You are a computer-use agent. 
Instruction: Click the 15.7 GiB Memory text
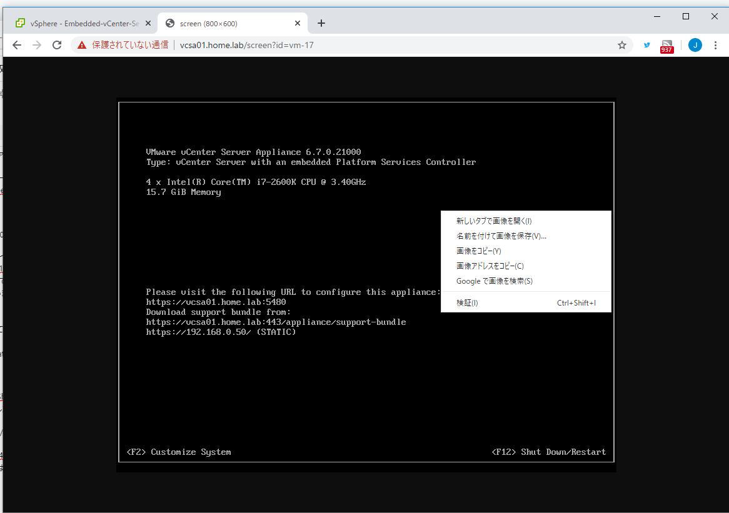[x=183, y=192]
